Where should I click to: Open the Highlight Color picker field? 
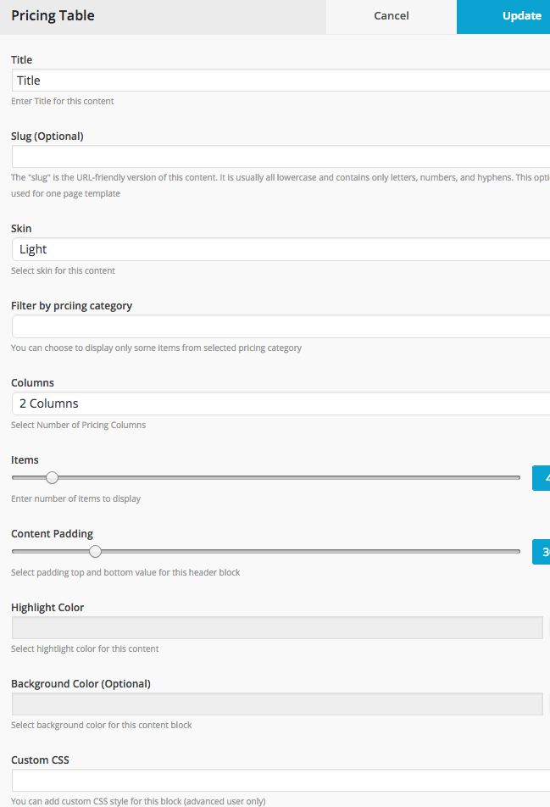tap(277, 627)
